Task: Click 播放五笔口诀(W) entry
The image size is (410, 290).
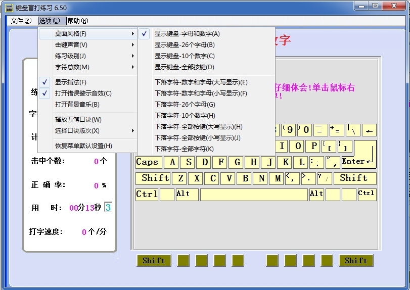Action: tap(78, 120)
